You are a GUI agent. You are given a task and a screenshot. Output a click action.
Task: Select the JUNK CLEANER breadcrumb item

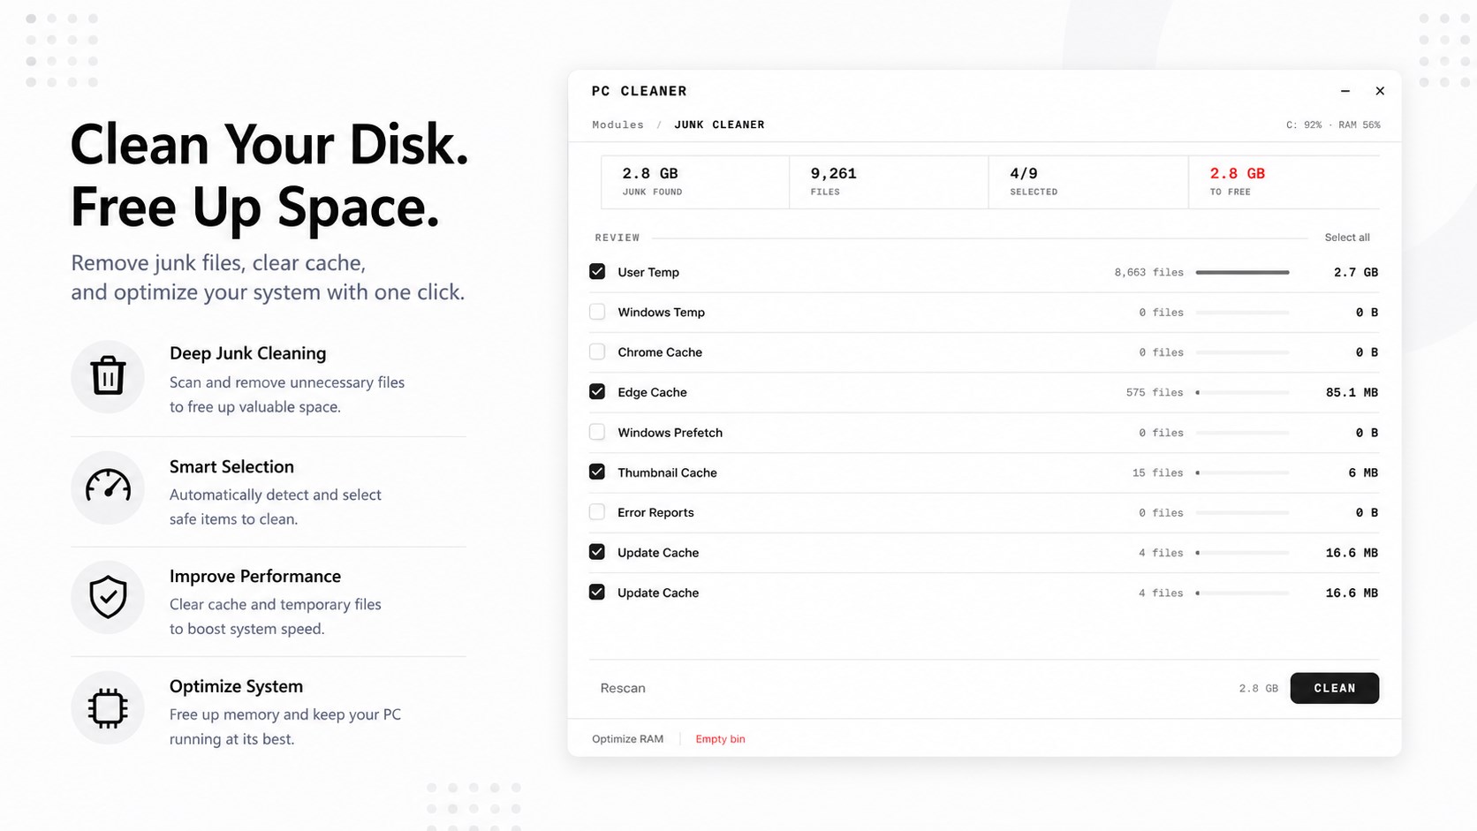pos(719,125)
